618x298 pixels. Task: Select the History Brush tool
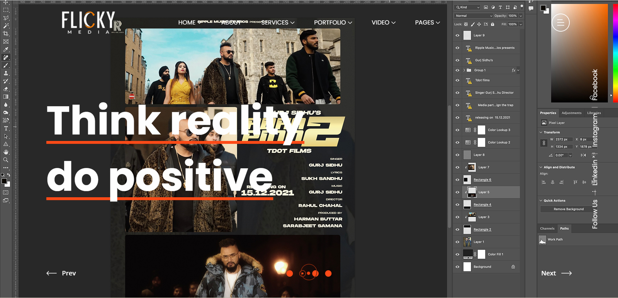click(6, 81)
